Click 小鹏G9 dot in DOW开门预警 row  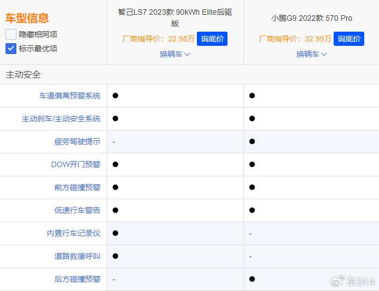[x=252, y=164]
